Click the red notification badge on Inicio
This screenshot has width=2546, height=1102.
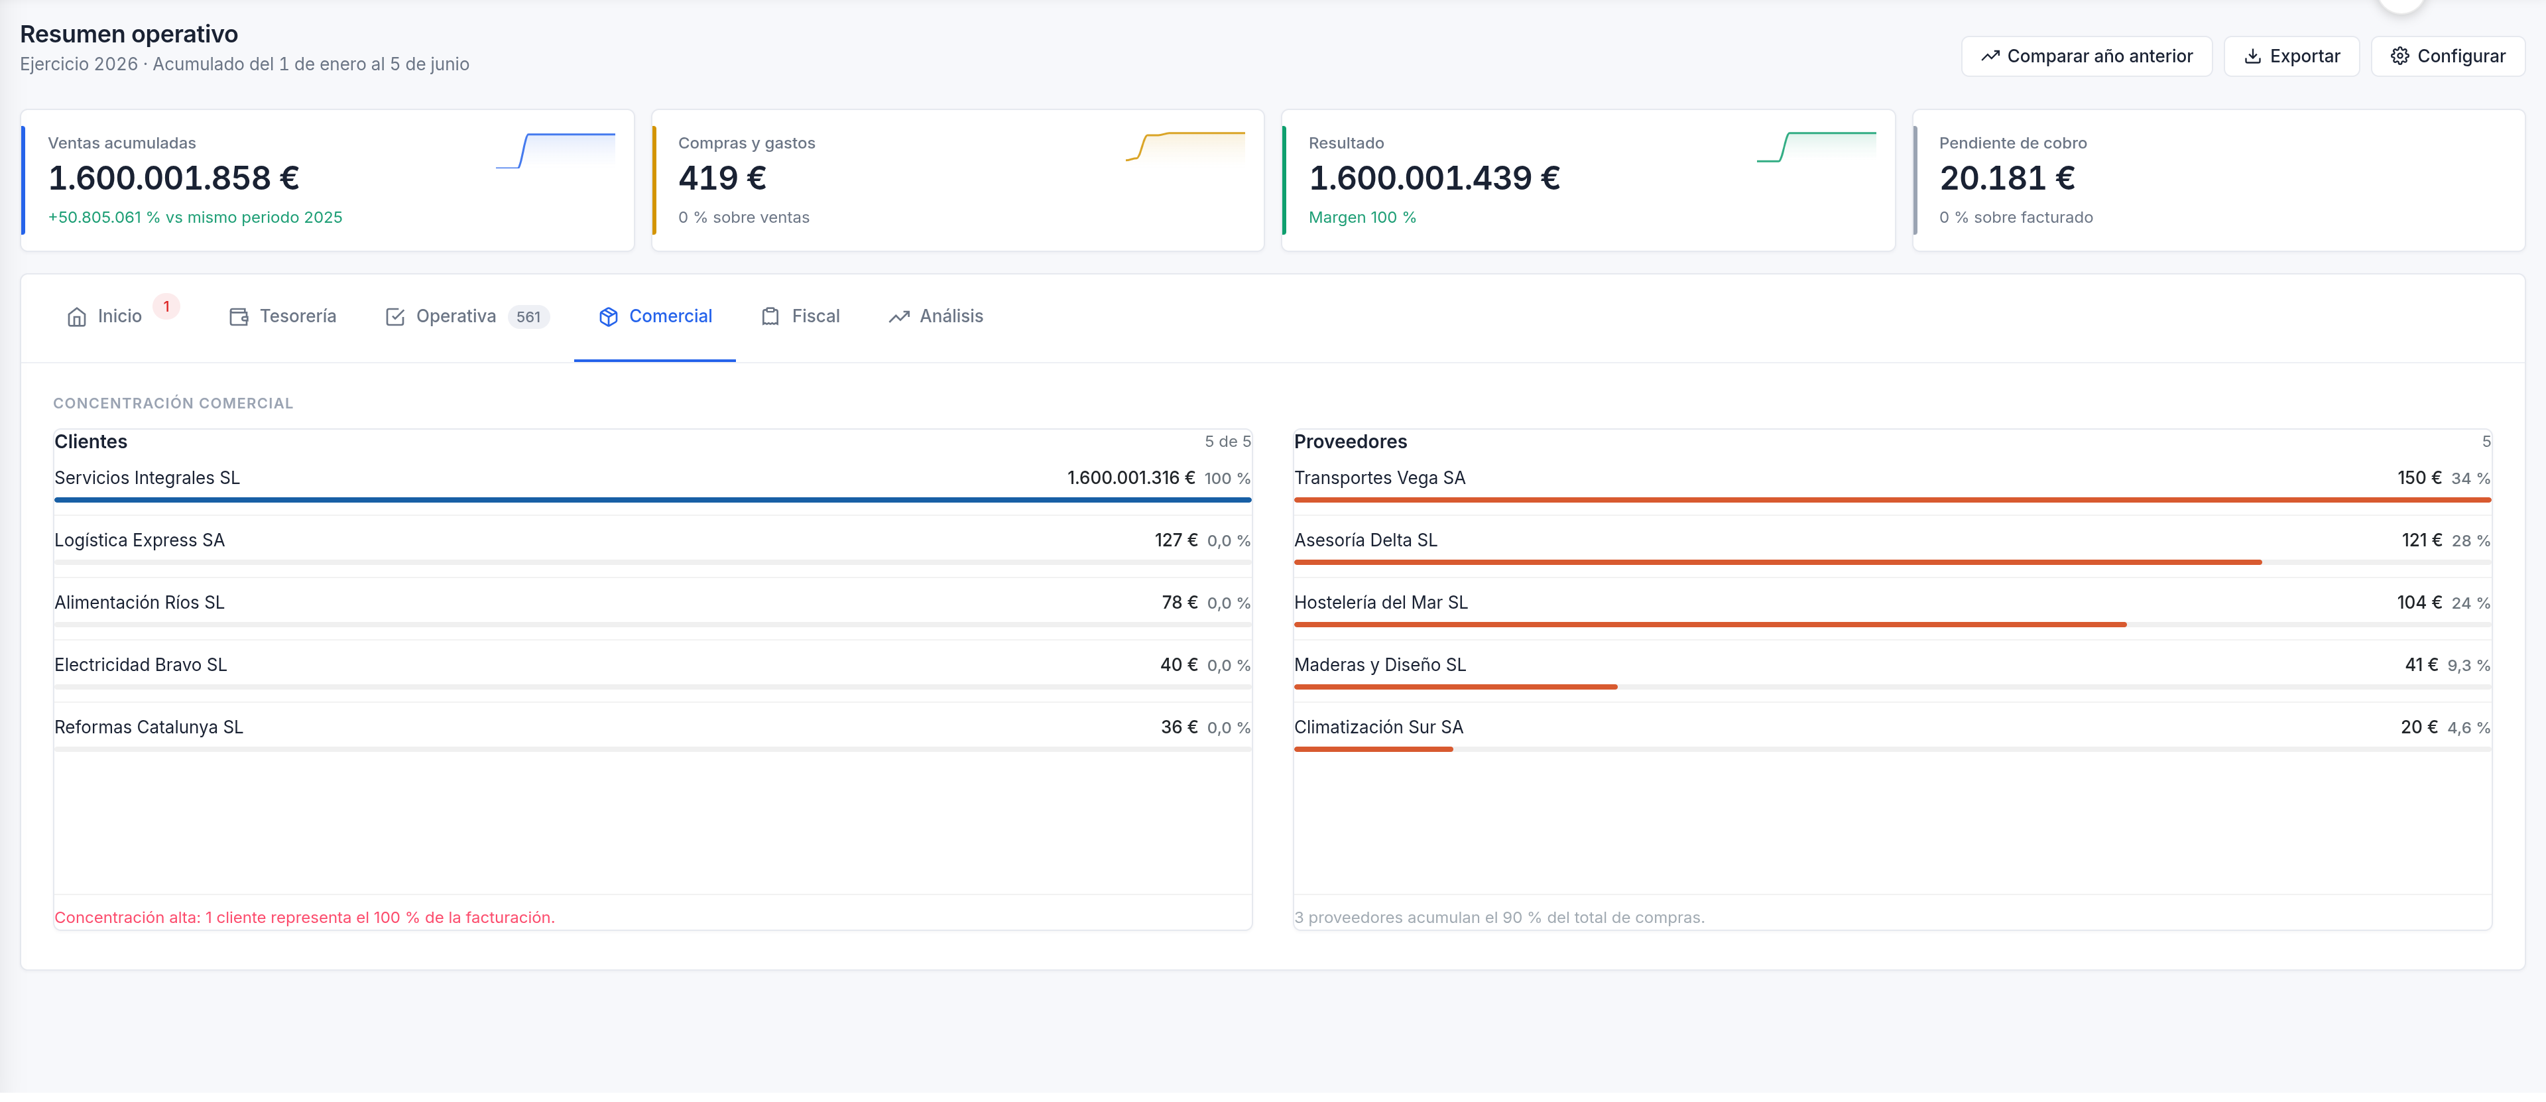166,308
